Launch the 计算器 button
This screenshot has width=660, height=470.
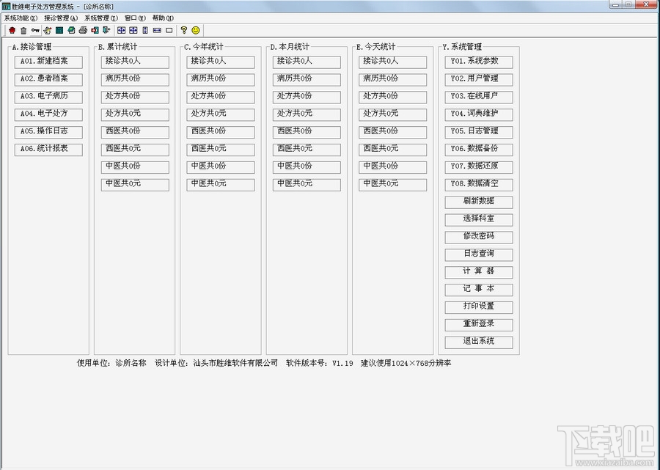(479, 272)
